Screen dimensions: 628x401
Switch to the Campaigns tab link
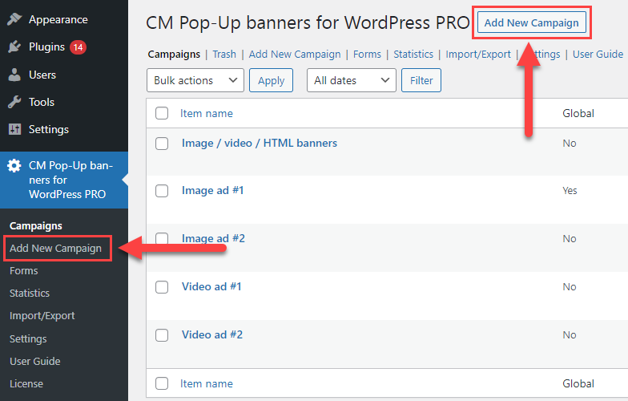(174, 55)
